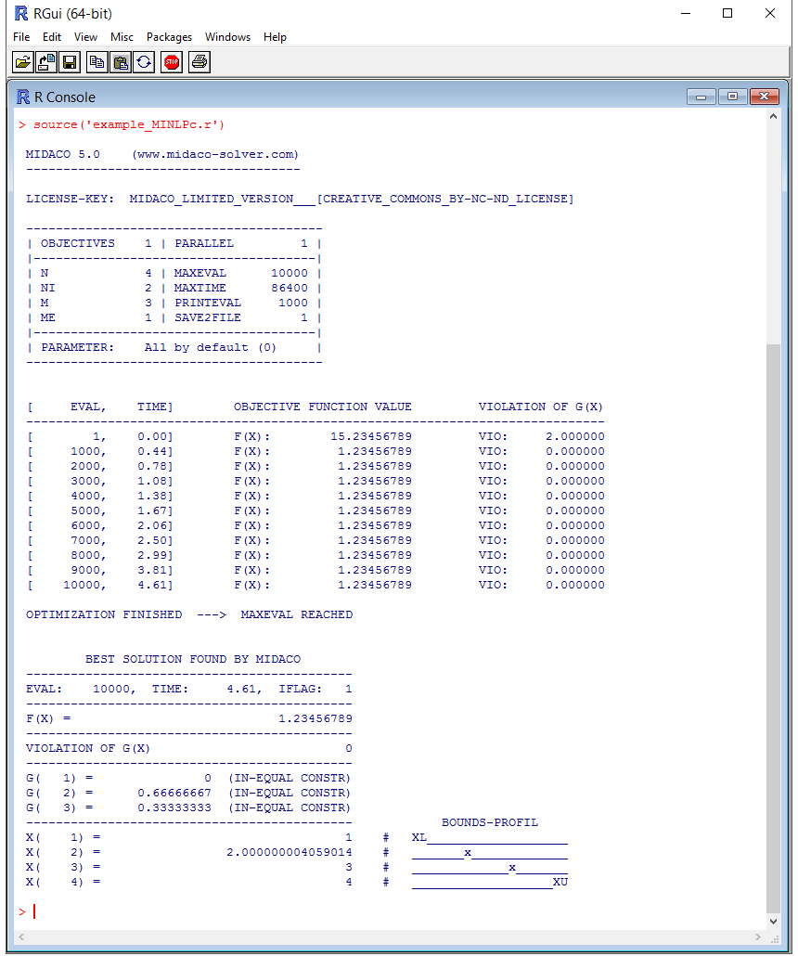The width and height of the screenshot is (798, 956).
Task: Open the View menu
Action: [x=85, y=37]
